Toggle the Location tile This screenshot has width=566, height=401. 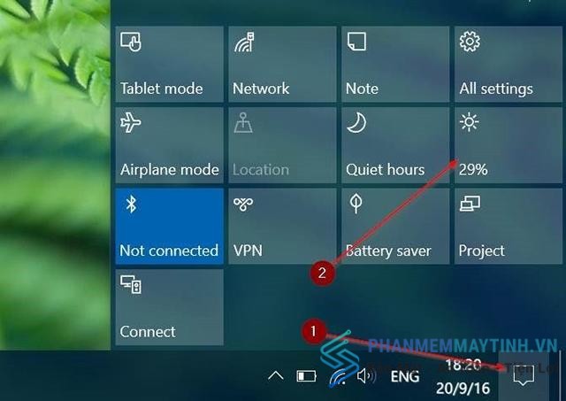click(x=282, y=145)
